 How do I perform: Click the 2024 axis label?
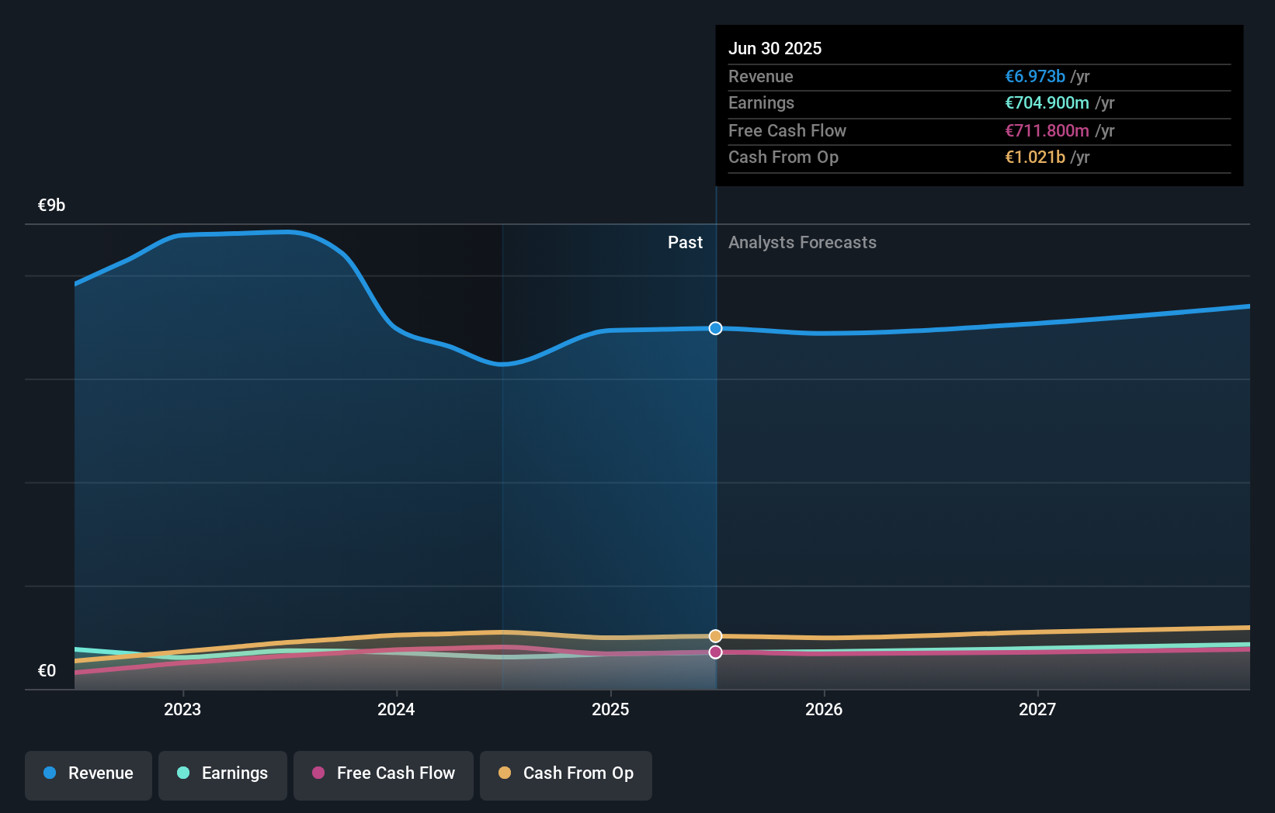click(396, 708)
